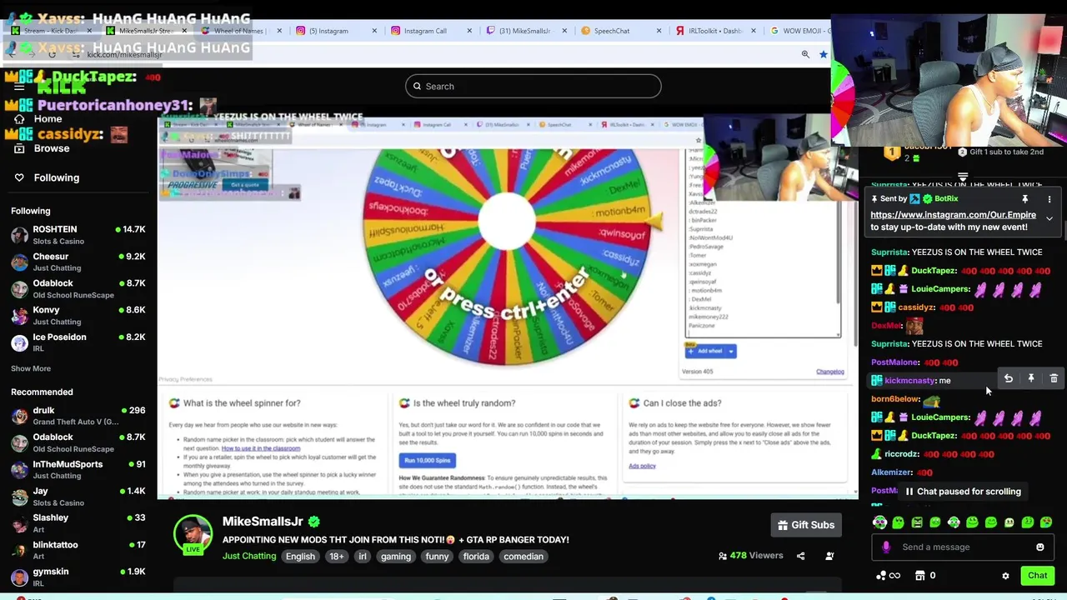The image size is (1067, 600).
Task: Click the browser zoom magnifier icon
Action: click(x=805, y=54)
